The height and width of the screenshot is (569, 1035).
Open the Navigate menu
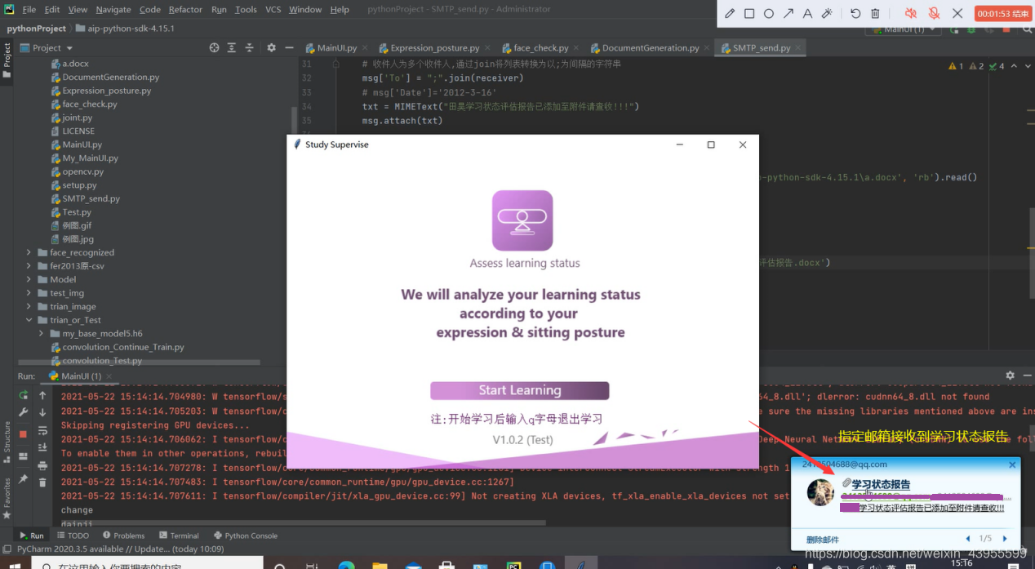coord(113,9)
